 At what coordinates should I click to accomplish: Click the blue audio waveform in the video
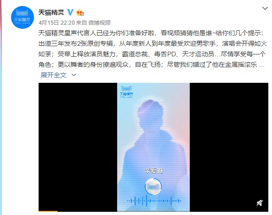[154, 201]
